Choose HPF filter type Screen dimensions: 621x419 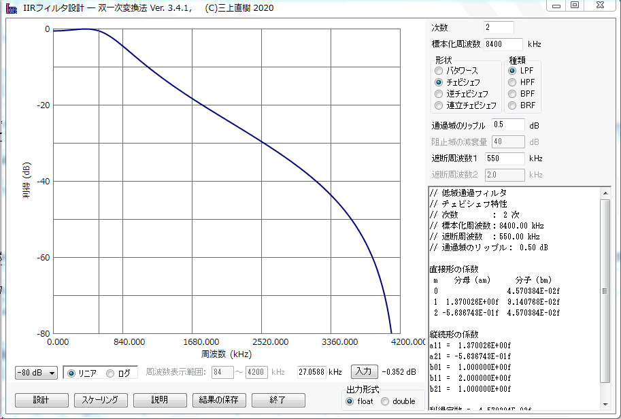point(513,82)
